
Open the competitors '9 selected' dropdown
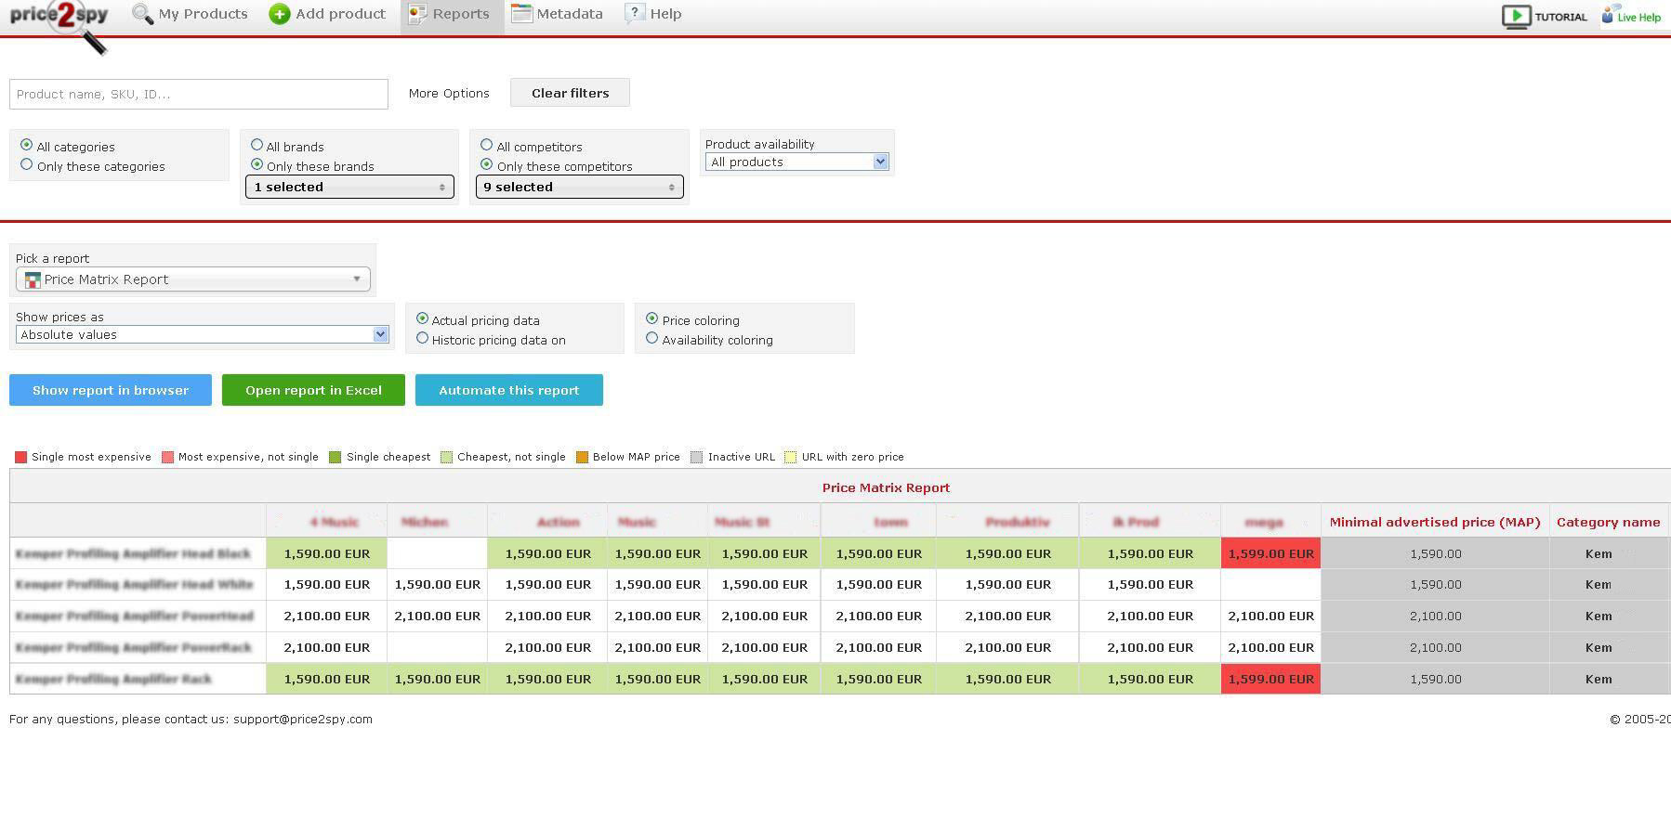(x=580, y=187)
